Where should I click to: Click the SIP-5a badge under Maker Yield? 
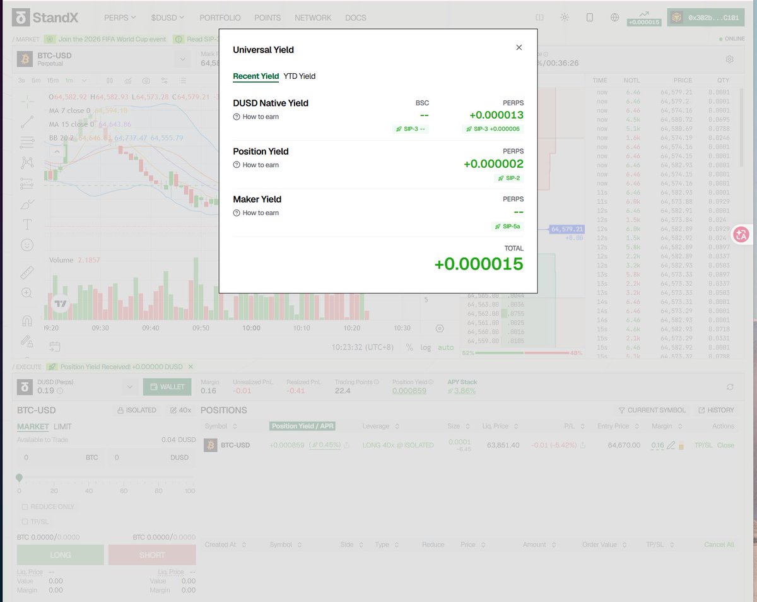(507, 226)
